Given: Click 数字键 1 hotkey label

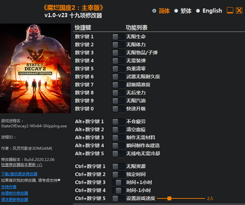Looking at the screenshot, I should point(84,37).
